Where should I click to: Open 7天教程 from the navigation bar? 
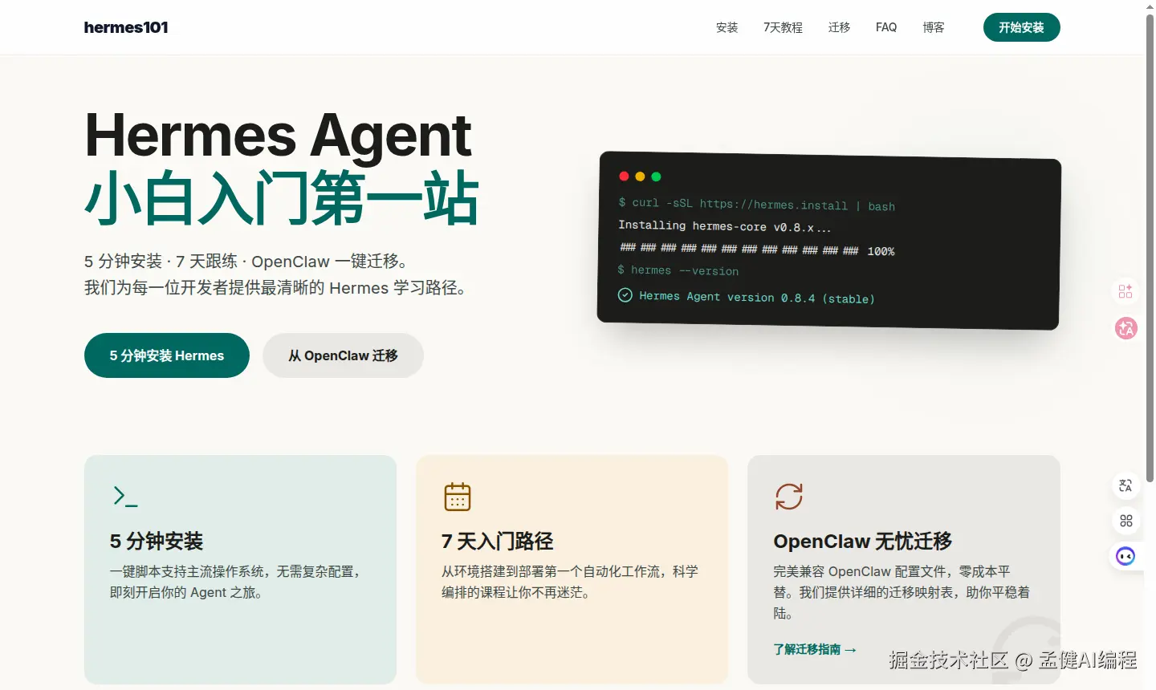pos(783,26)
